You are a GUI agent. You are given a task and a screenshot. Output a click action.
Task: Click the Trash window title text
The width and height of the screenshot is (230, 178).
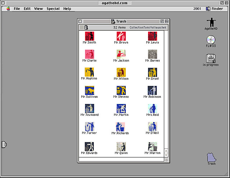[121, 22]
